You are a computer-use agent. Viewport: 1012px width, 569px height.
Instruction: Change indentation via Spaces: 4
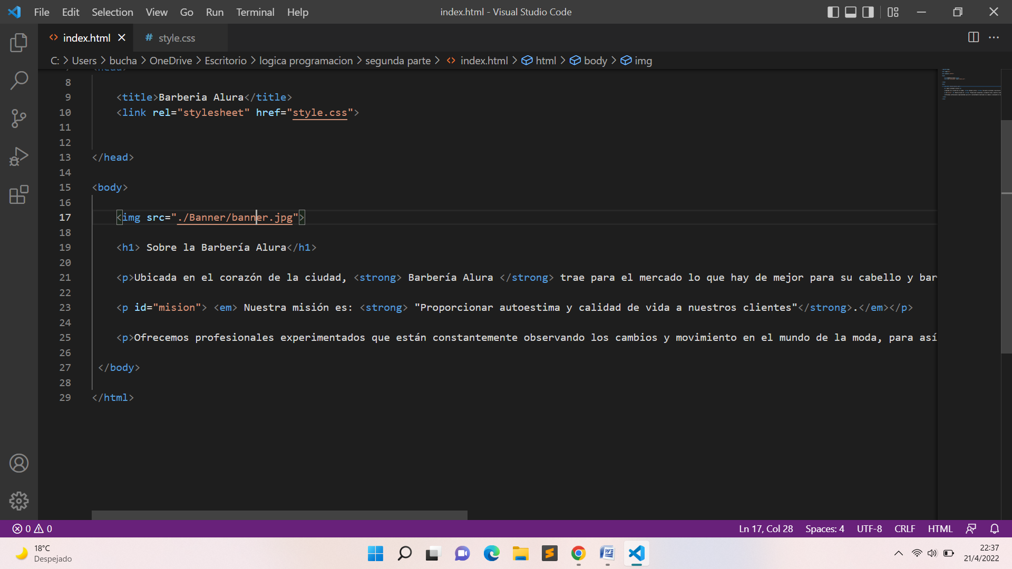(825, 528)
